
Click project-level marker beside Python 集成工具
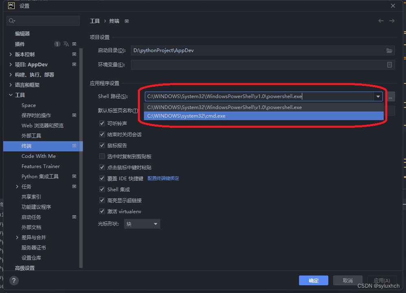[x=74, y=176]
